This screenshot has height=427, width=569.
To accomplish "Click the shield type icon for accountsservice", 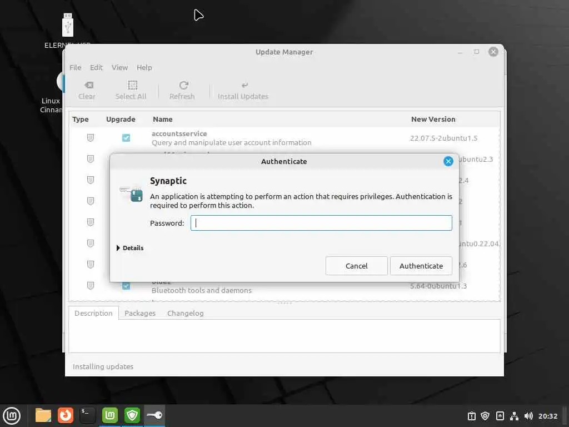I will [x=91, y=138].
